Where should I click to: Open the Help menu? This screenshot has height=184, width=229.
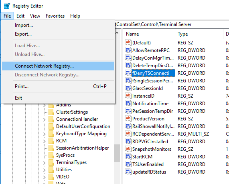coord(75,16)
